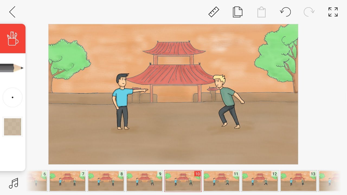Undo the last stroke
Screen dimensions: 347x195
285,12
